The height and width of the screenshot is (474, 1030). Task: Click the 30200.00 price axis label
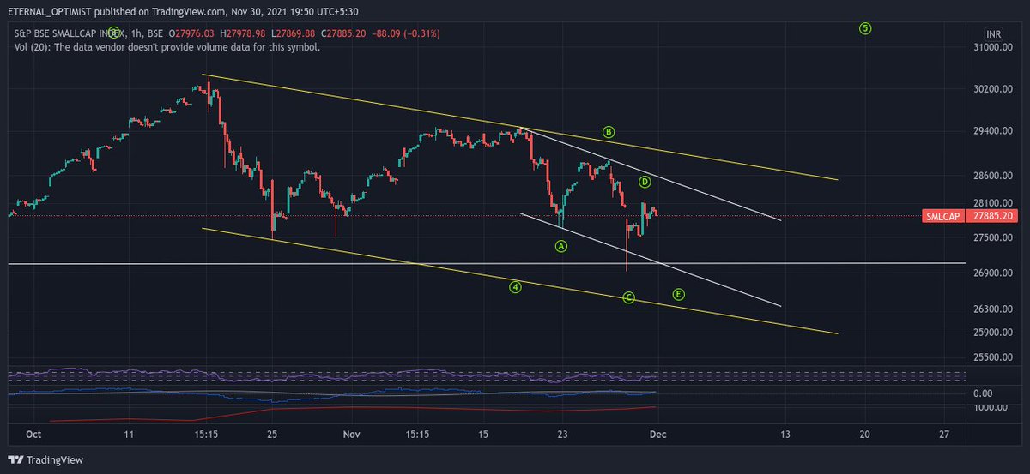click(x=994, y=90)
